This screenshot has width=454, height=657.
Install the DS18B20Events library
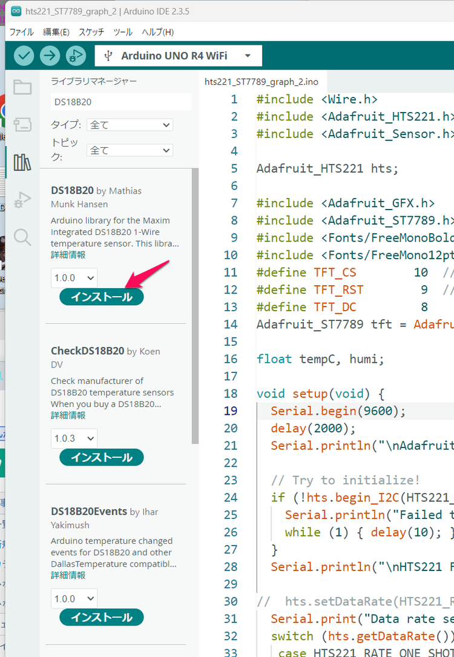click(101, 617)
